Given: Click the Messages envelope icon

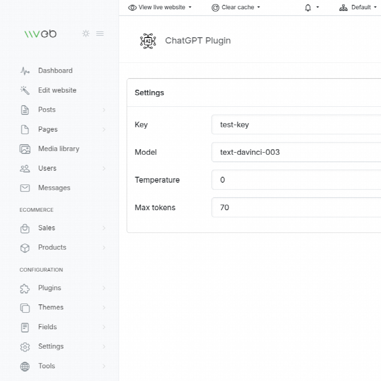Looking at the screenshot, I should pos(25,188).
